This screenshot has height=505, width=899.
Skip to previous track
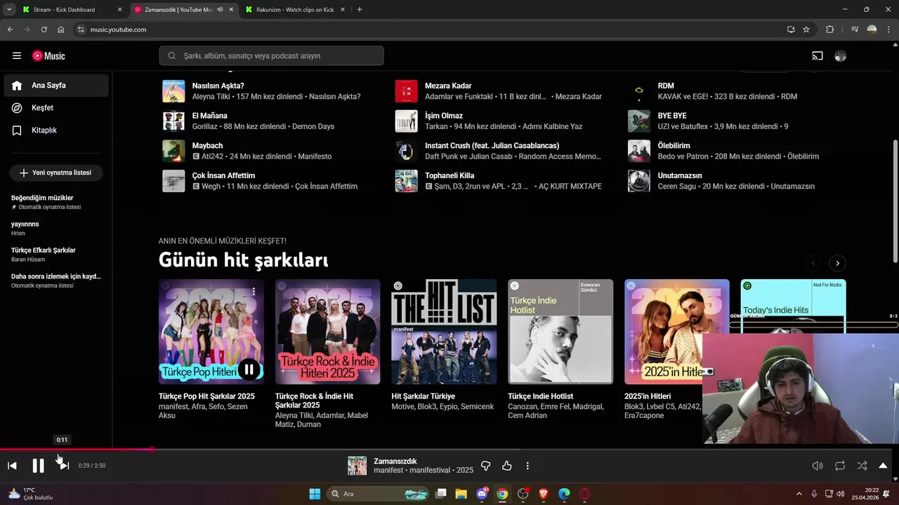[x=12, y=466]
